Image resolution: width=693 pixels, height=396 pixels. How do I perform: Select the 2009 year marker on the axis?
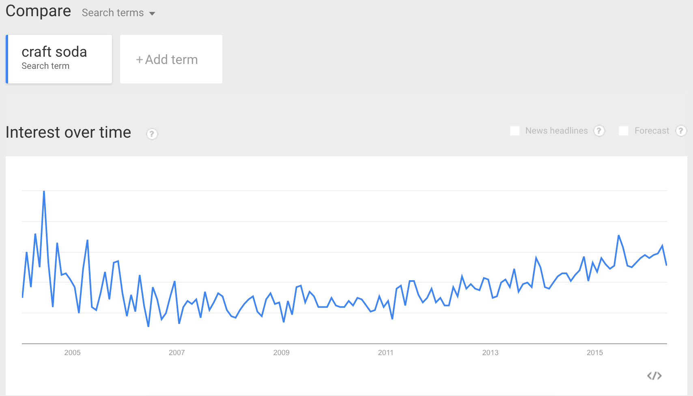281,353
